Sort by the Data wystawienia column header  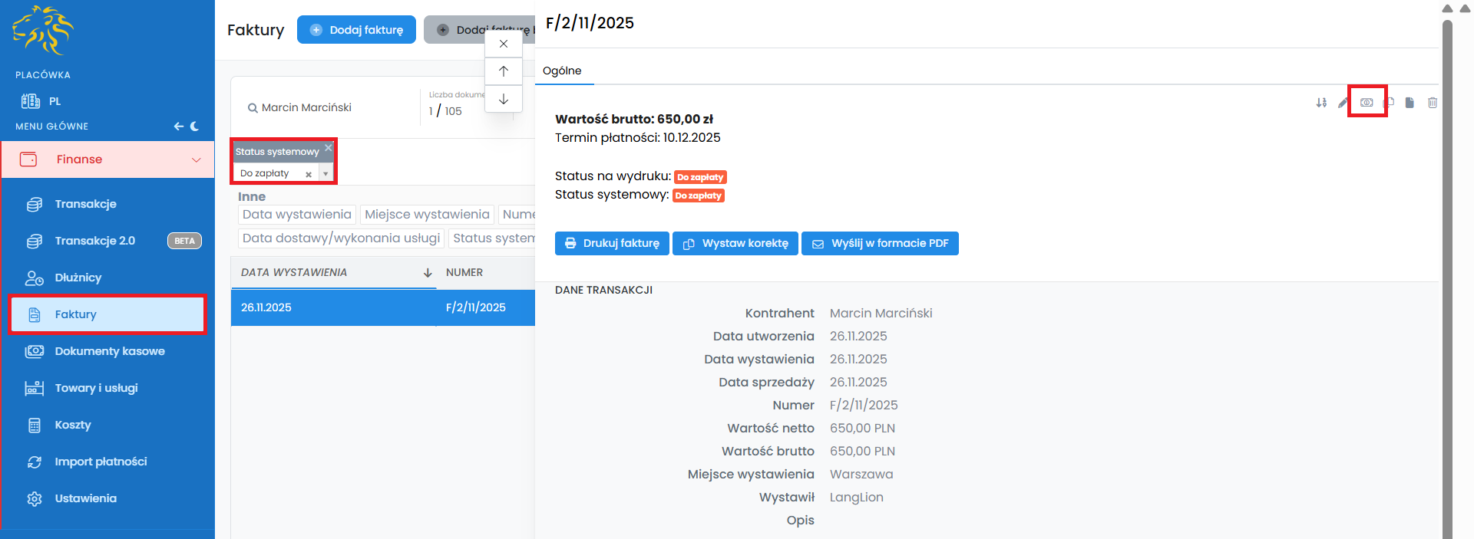294,273
